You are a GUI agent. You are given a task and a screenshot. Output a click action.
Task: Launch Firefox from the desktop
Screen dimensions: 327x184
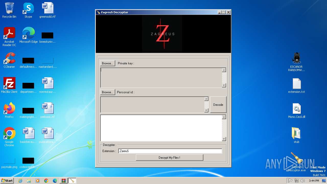tap(9, 110)
